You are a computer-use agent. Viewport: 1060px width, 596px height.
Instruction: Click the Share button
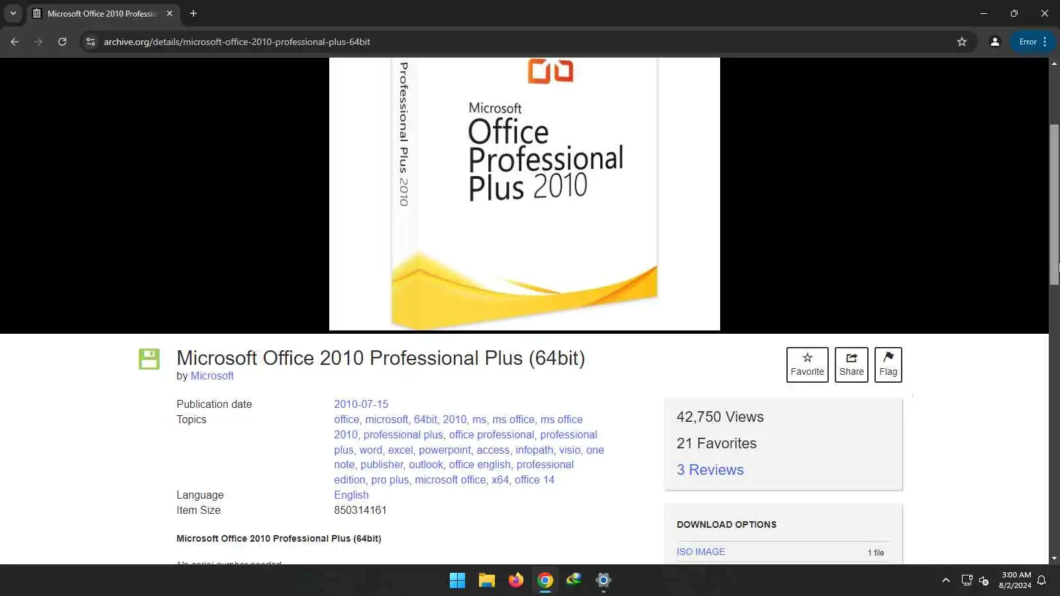851,365
